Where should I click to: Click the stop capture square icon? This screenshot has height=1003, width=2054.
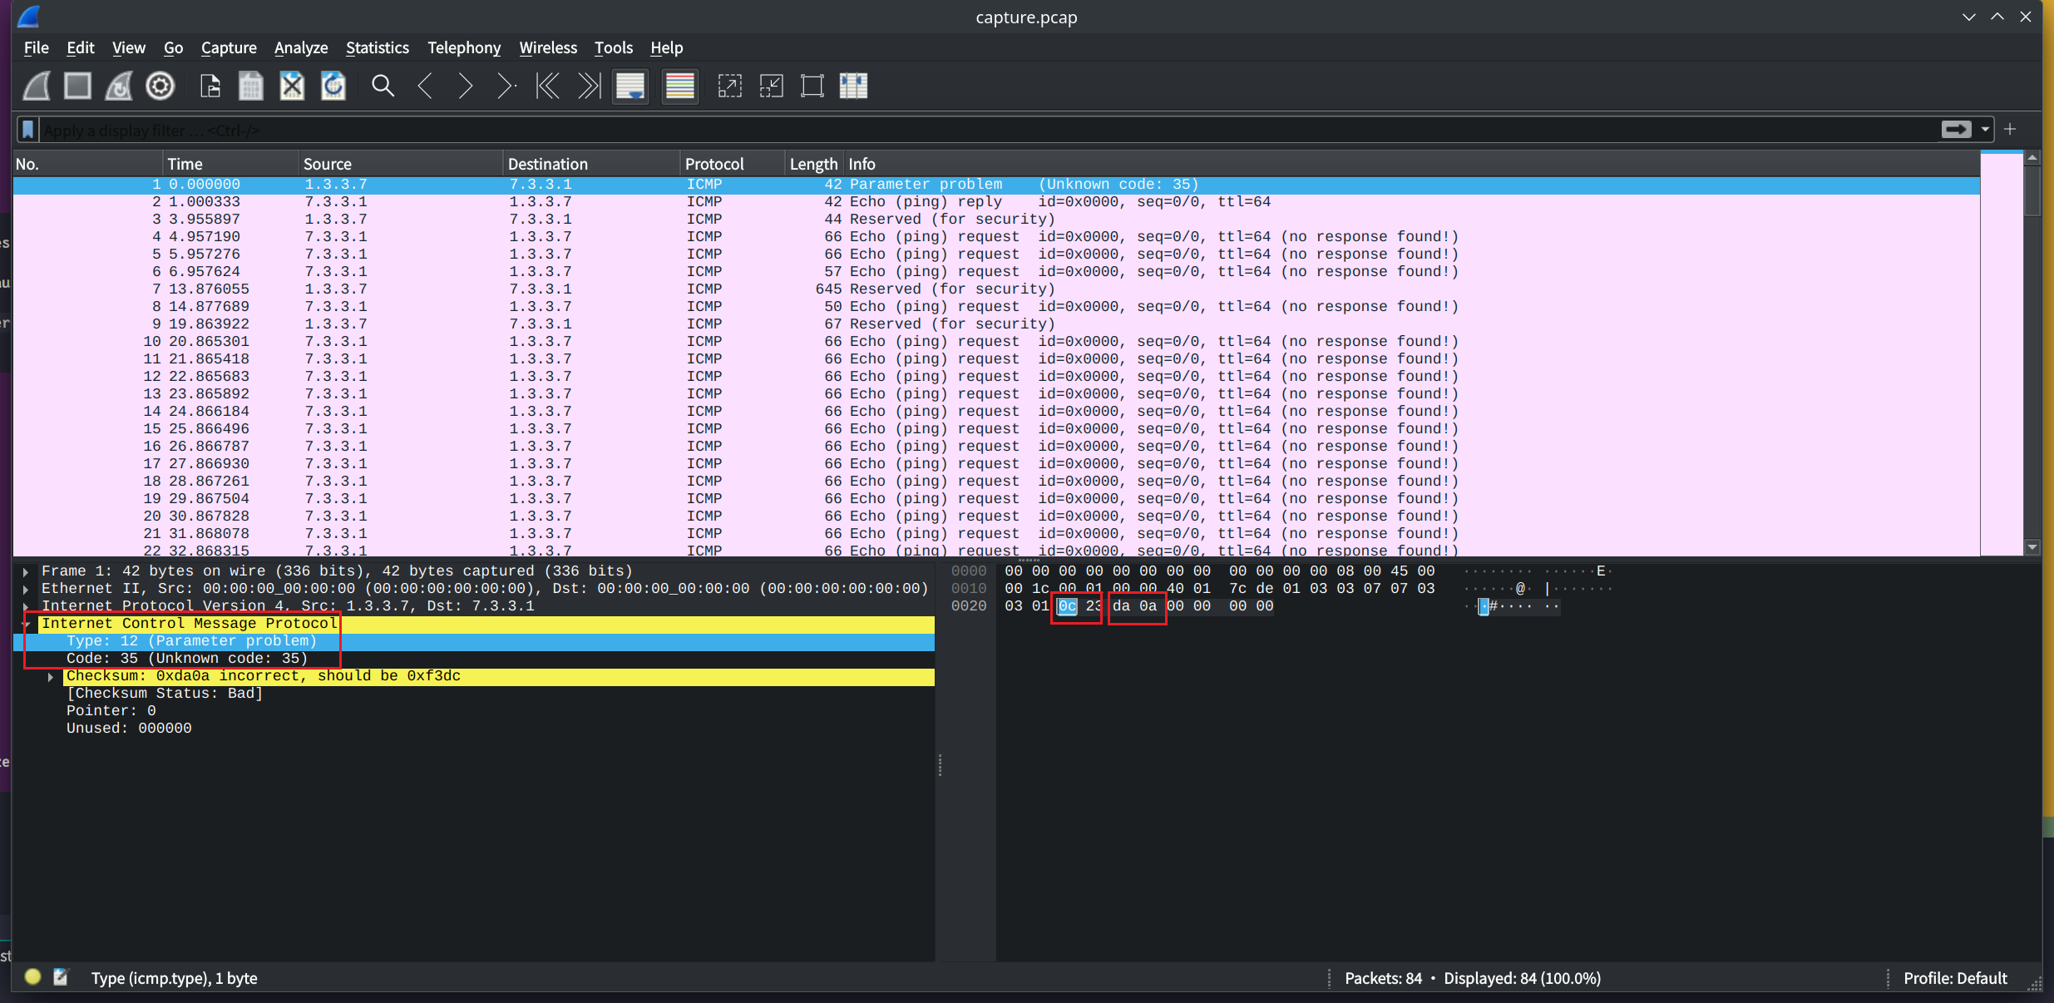pyautogui.click(x=77, y=86)
